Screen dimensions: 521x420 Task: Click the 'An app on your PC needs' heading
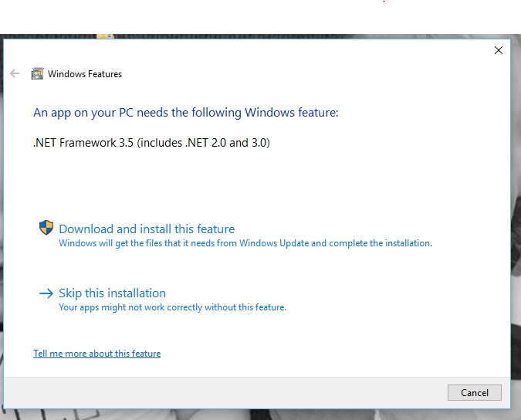click(186, 113)
